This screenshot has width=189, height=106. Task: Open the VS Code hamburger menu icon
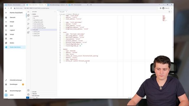[28, 12]
